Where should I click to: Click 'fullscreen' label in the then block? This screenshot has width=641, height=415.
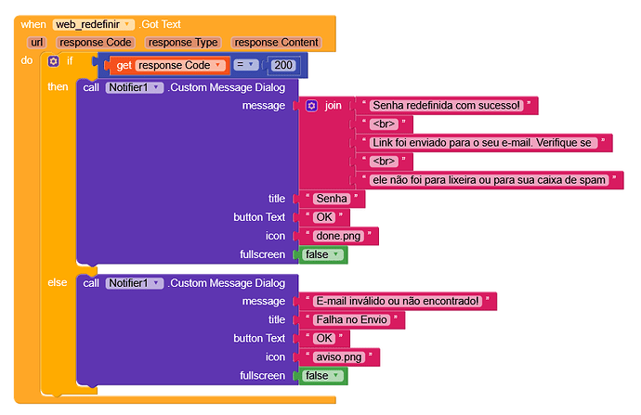[x=263, y=254]
